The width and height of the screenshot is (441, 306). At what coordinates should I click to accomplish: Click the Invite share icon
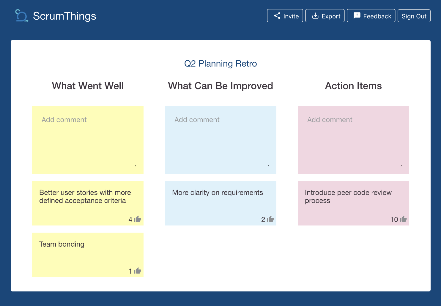click(x=277, y=16)
